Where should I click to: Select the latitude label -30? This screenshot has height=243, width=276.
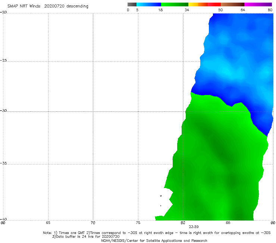pos(3,110)
